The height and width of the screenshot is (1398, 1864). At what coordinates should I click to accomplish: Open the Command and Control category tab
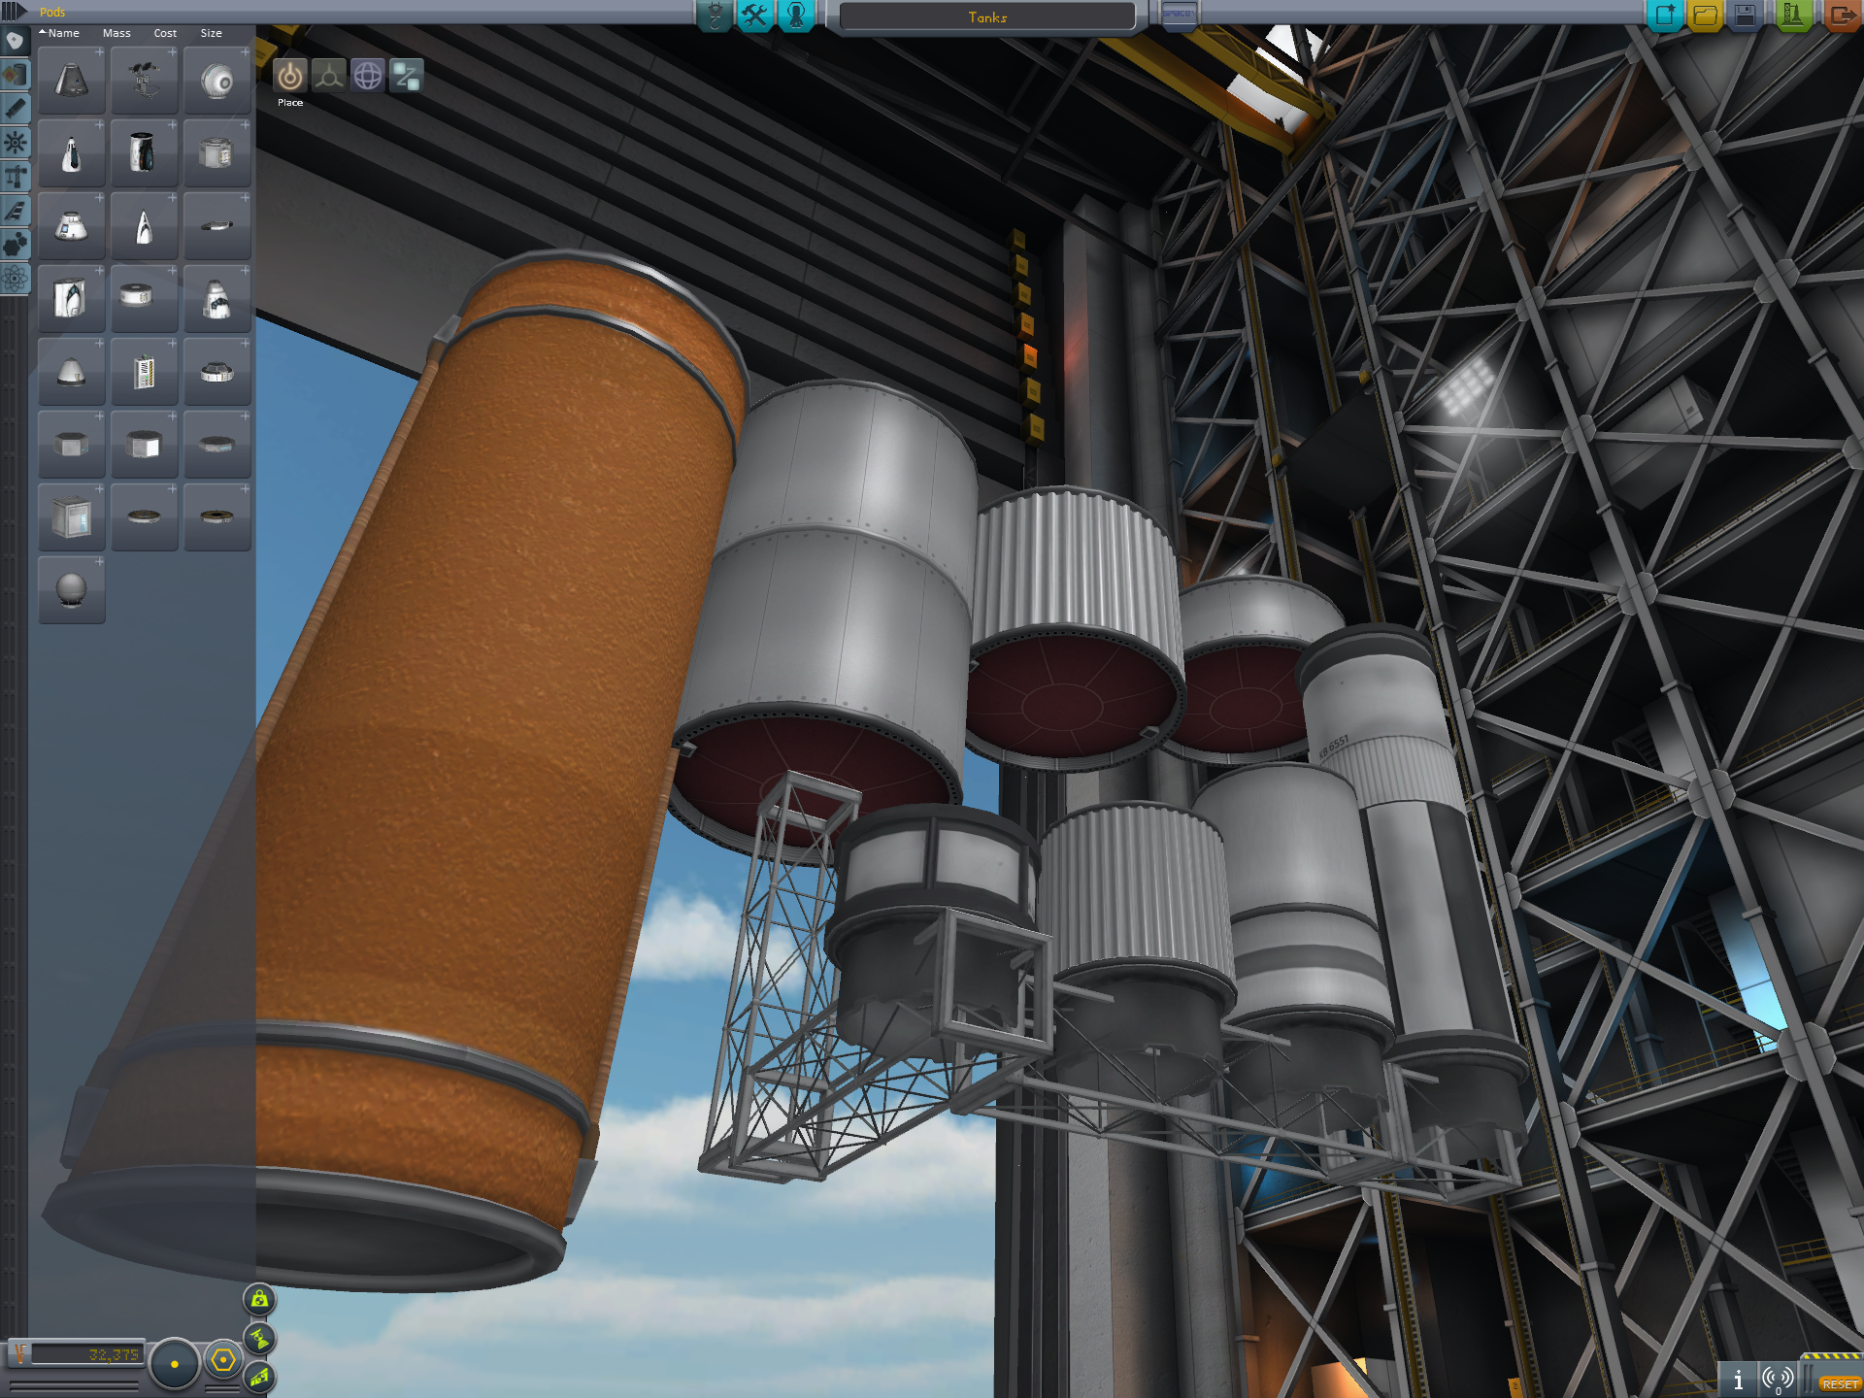(15, 143)
